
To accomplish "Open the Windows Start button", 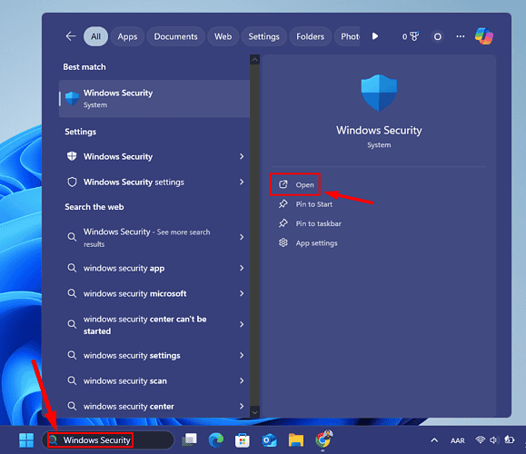I will tap(26, 439).
